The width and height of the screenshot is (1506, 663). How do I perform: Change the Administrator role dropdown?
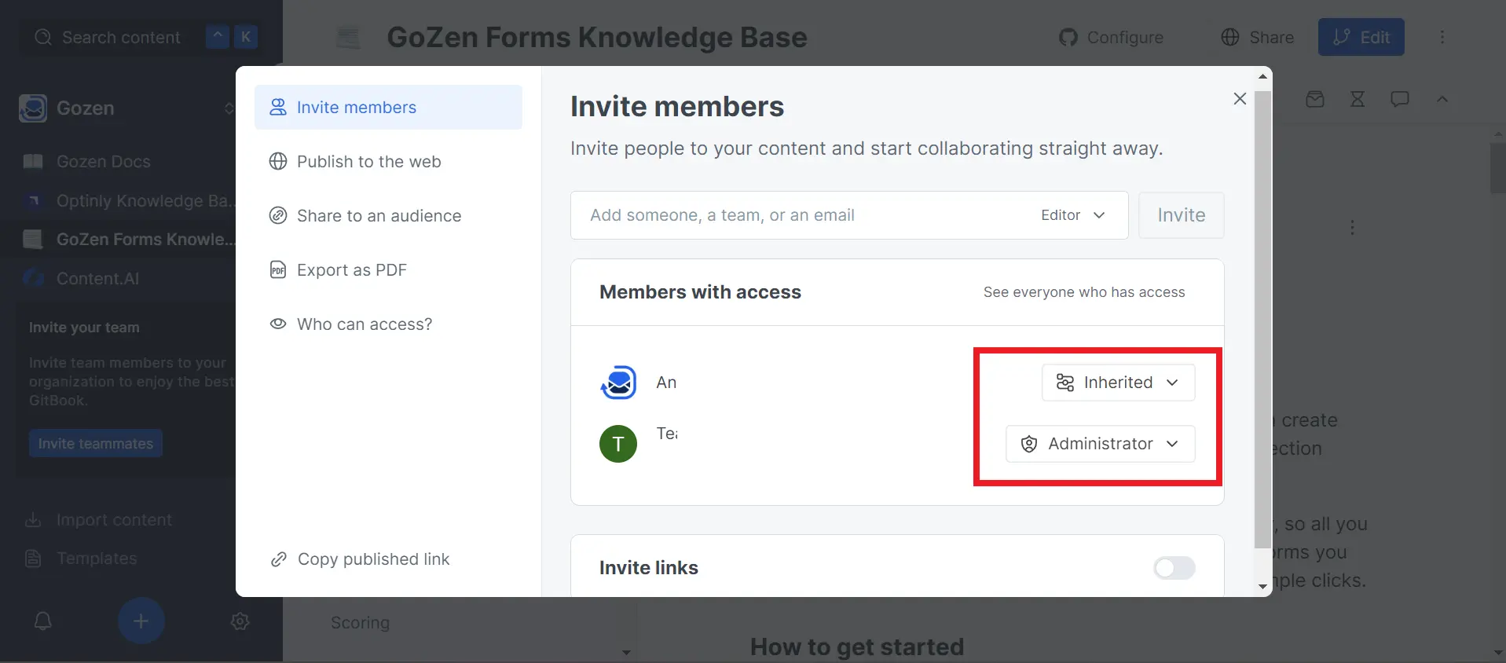coord(1100,443)
